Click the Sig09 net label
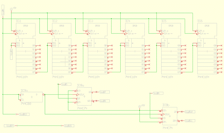The image size is (224, 133). click(x=104, y=101)
